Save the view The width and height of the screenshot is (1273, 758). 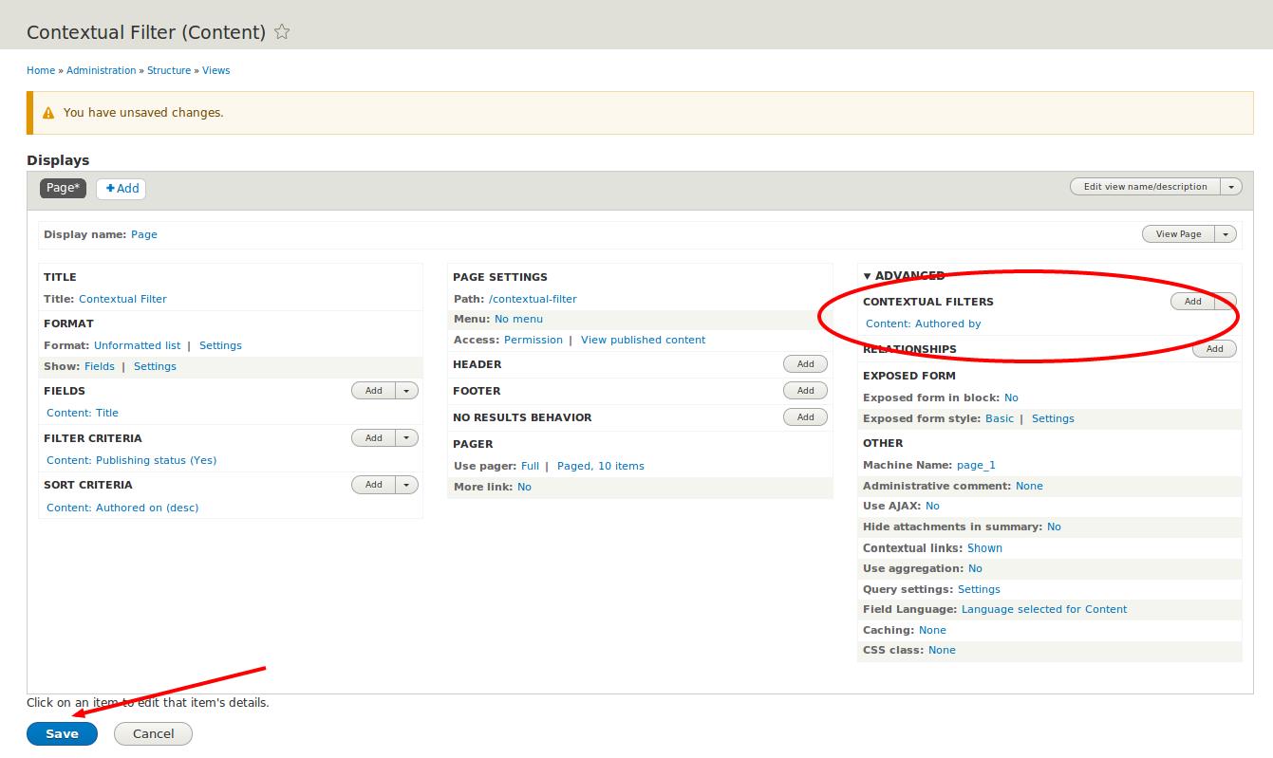tap(61, 733)
